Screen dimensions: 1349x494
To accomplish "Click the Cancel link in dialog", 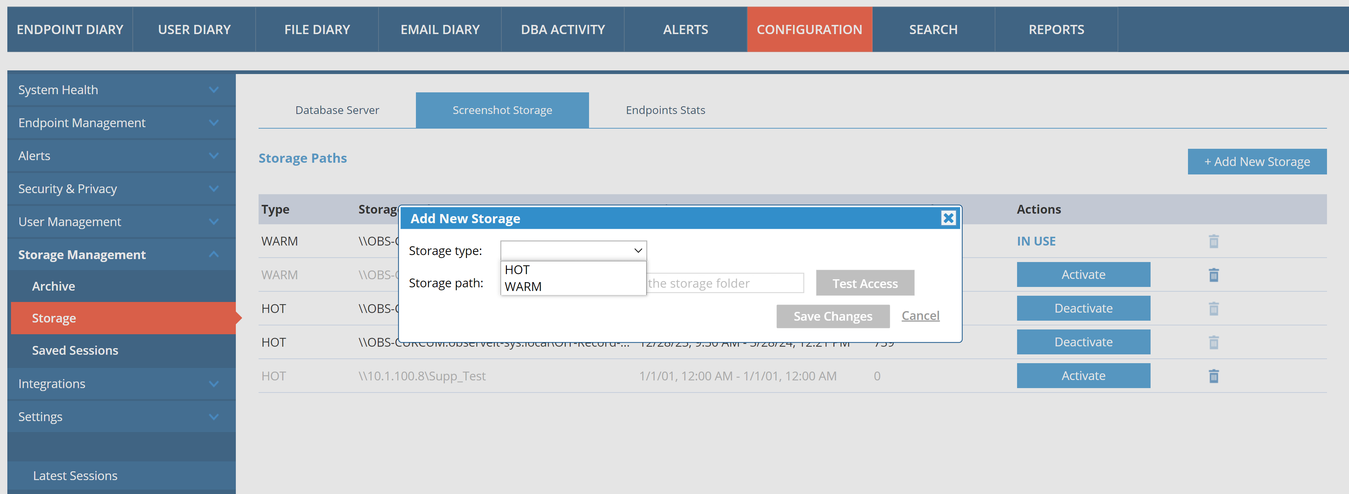I will (920, 316).
